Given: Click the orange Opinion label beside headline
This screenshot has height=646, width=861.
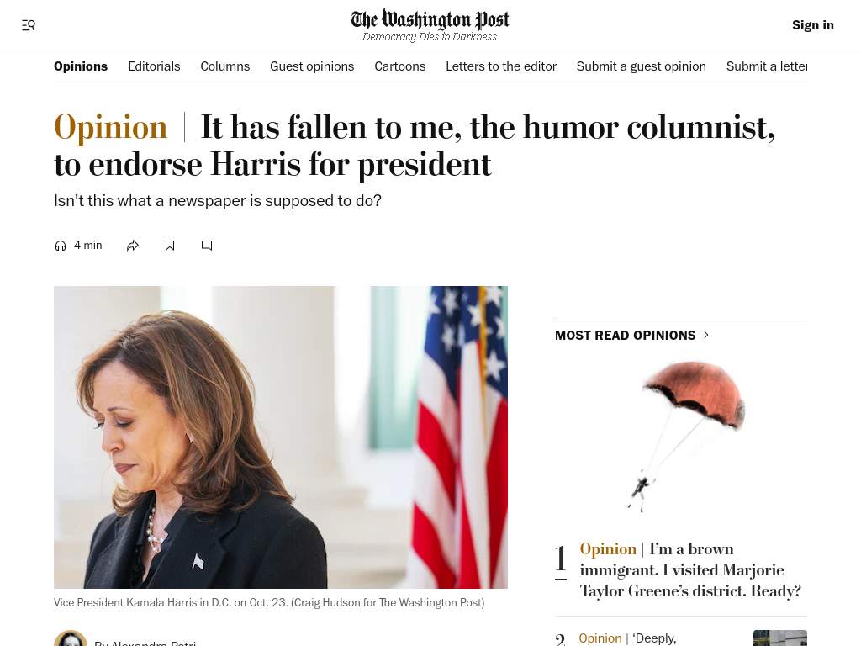Looking at the screenshot, I should 110,128.
